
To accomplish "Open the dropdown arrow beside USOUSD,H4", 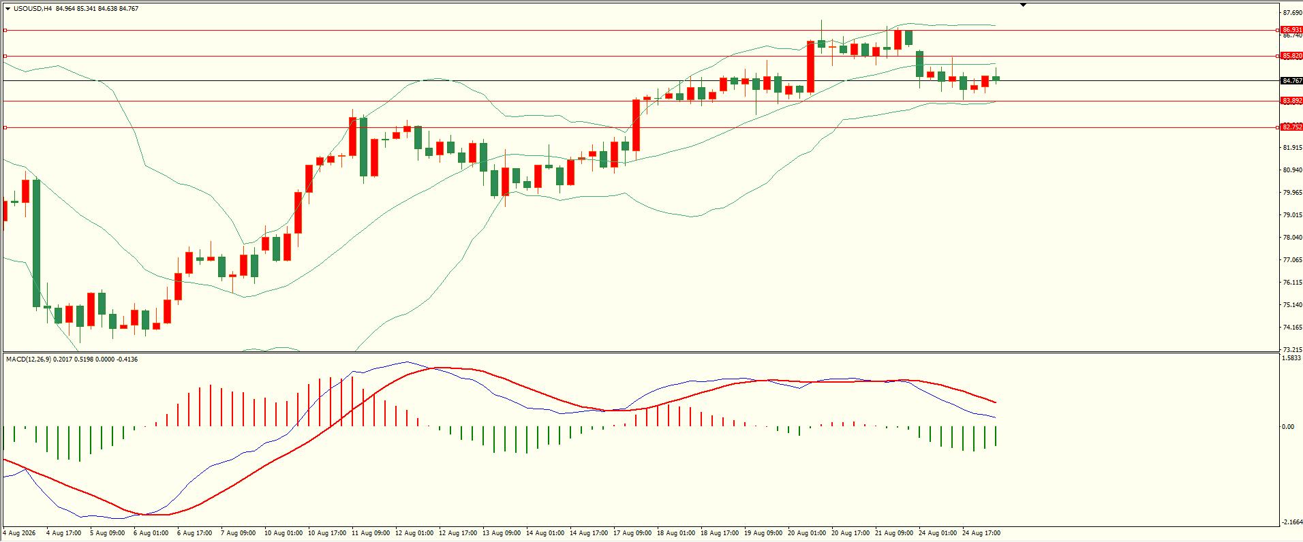I will tap(7, 9).
